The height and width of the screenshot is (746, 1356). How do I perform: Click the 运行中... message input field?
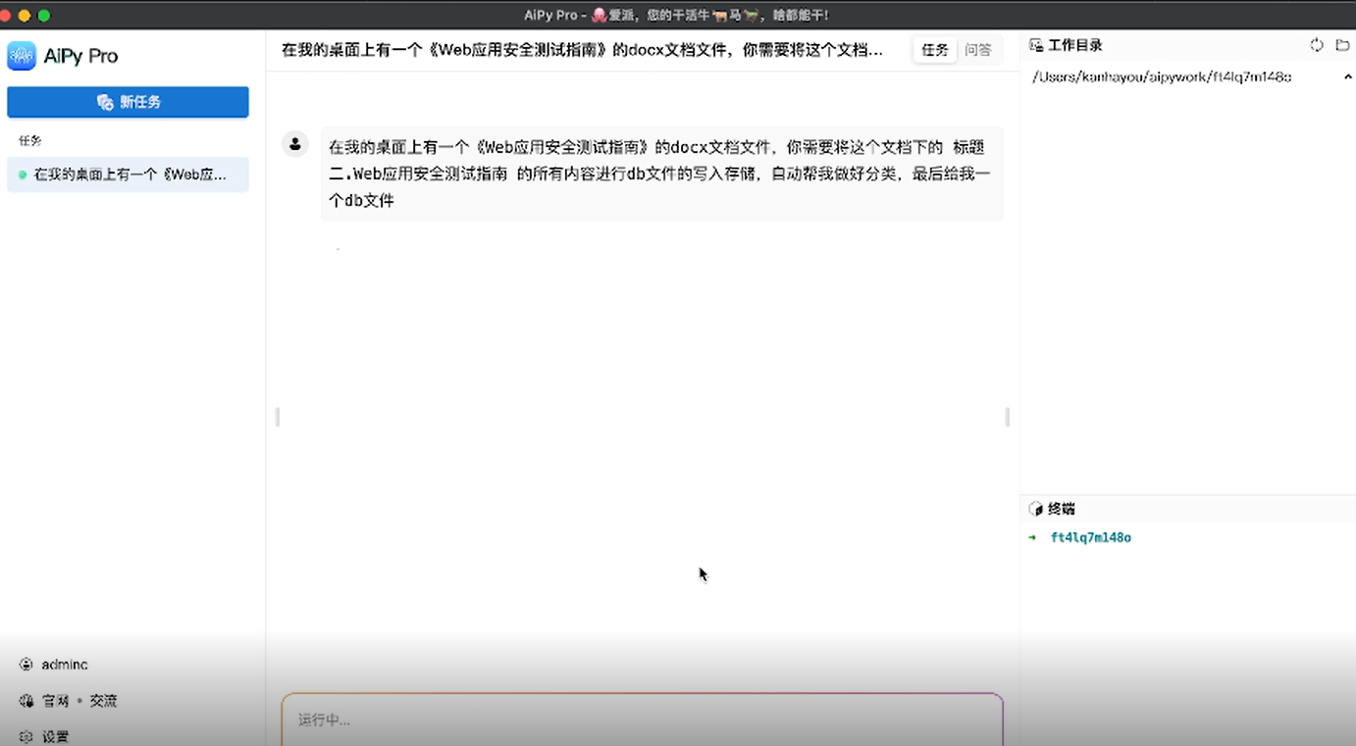(643, 720)
